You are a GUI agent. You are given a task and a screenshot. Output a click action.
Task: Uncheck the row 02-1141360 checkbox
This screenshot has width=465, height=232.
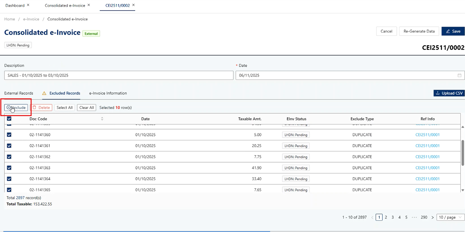(x=9, y=135)
